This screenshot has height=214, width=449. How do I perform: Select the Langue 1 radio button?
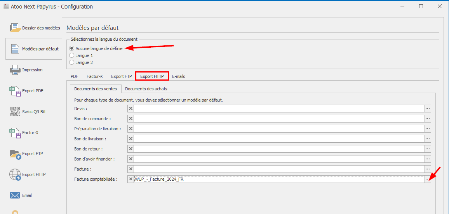[x=71, y=55]
